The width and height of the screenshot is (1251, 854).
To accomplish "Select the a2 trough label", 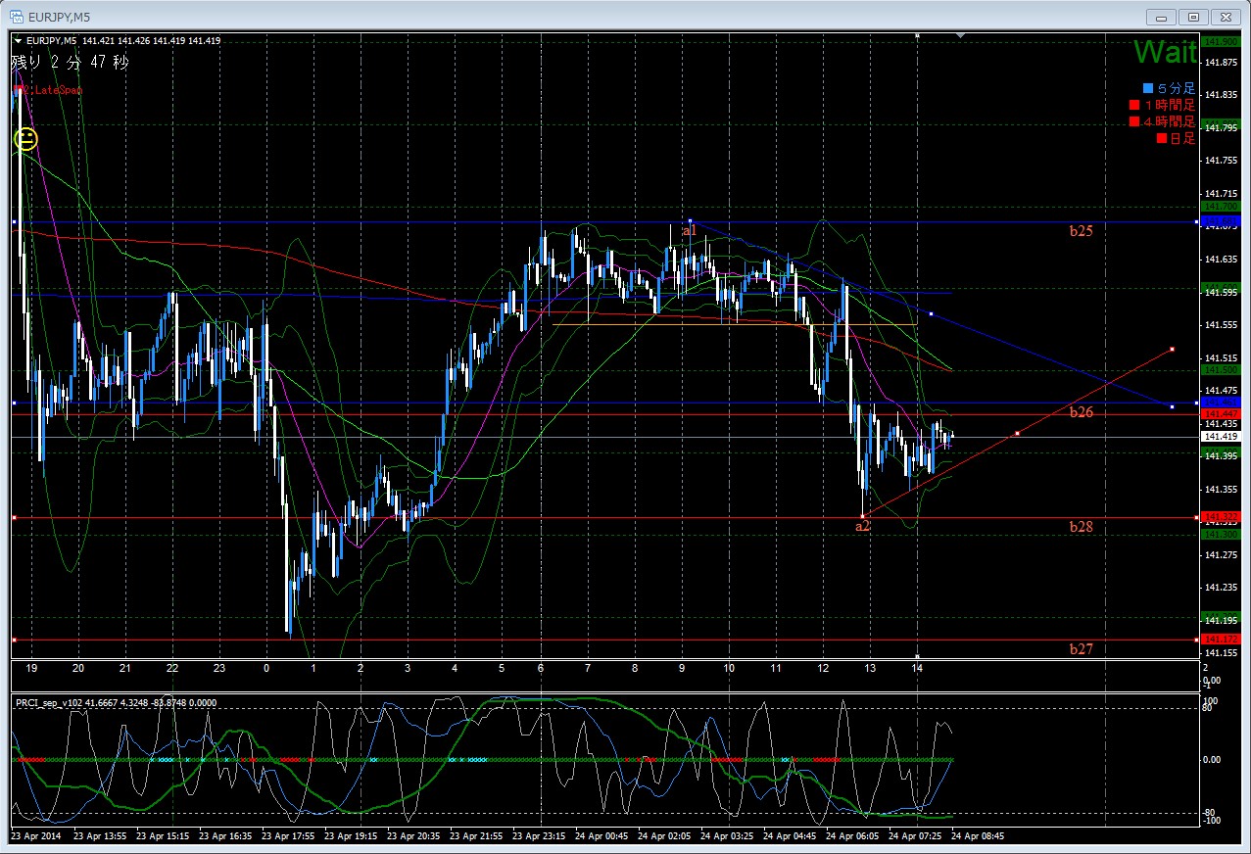I will (x=862, y=526).
